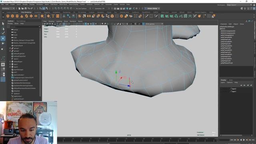Click the Mirror shelf icon
Image resolution: width=256 pixels, height=144 pixels.
(89, 16)
